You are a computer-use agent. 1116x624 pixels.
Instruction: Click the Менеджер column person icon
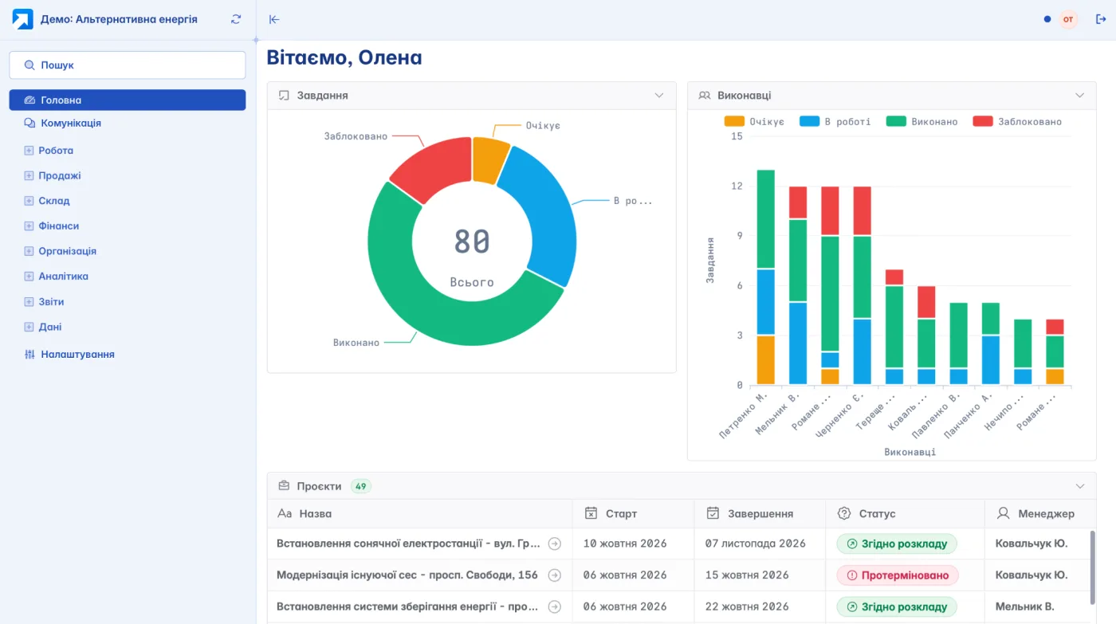[1004, 513]
